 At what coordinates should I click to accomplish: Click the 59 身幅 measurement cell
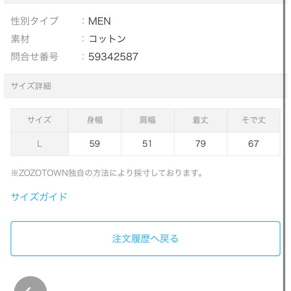(x=95, y=144)
